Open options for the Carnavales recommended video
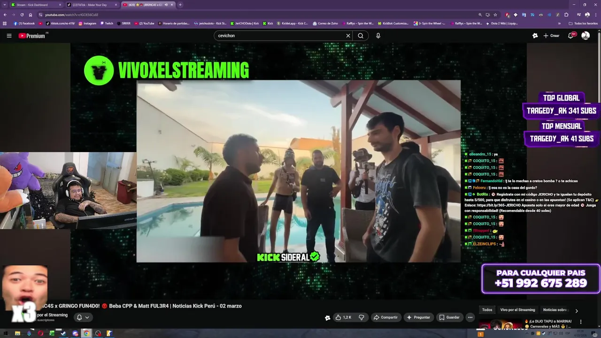Image resolution: width=601 pixels, height=338 pixels. click(x=581, y=322)
